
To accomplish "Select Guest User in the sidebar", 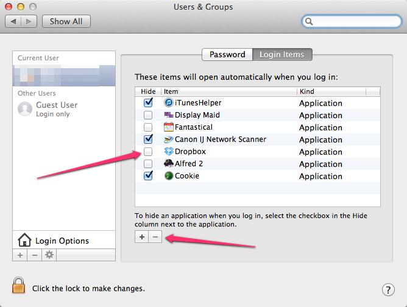I will [x=64, y=109].
